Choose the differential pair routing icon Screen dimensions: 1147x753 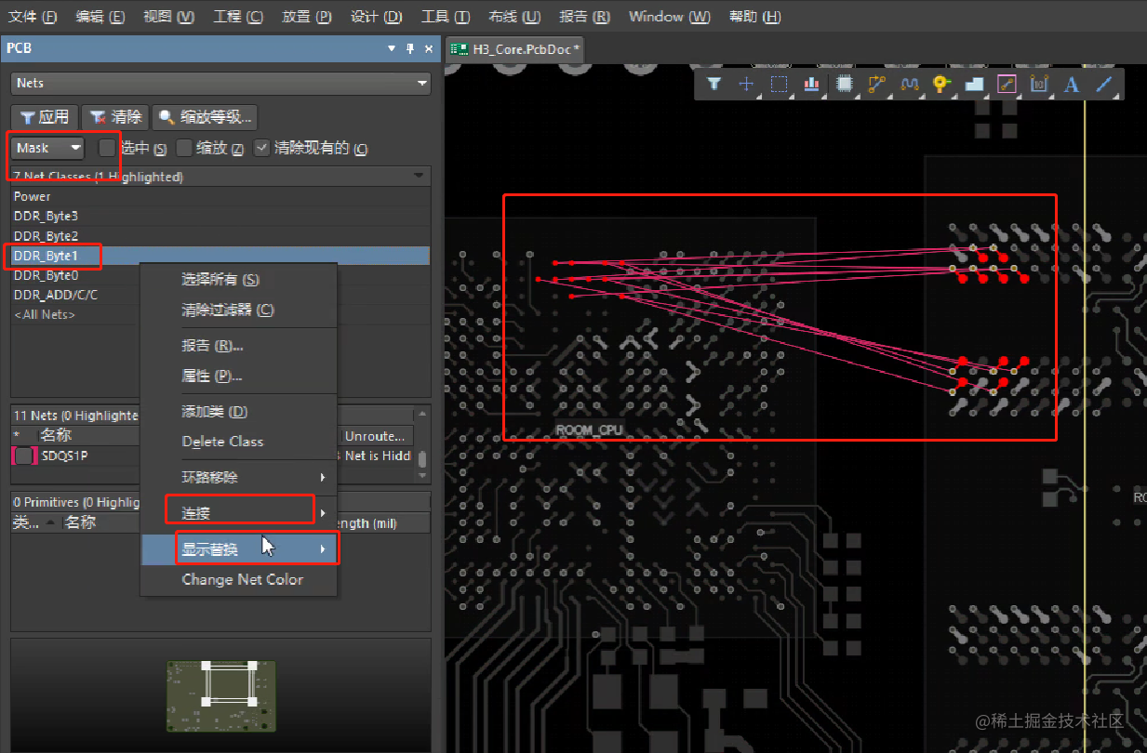pos(910,84)
